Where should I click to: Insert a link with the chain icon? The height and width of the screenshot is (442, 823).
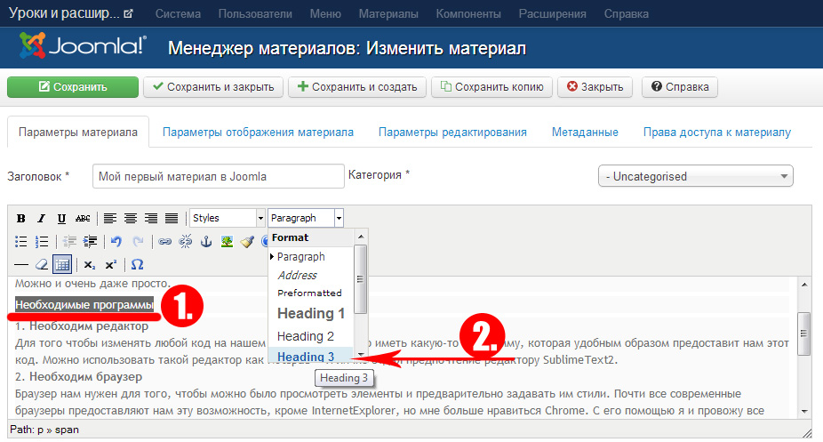164,241
